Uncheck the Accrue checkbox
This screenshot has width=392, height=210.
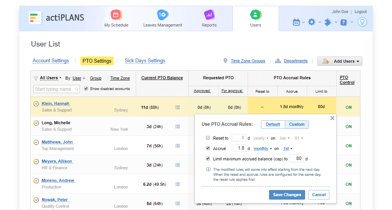(208, 148)
